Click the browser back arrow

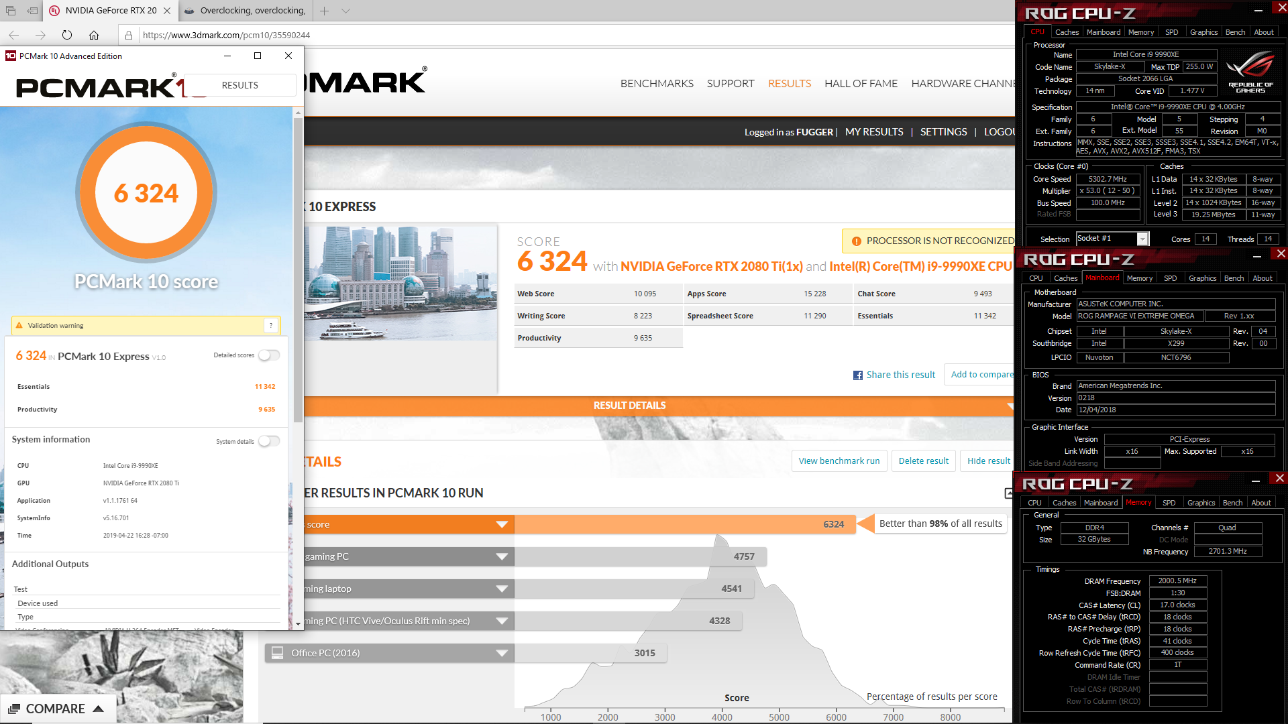click(14, 35)
